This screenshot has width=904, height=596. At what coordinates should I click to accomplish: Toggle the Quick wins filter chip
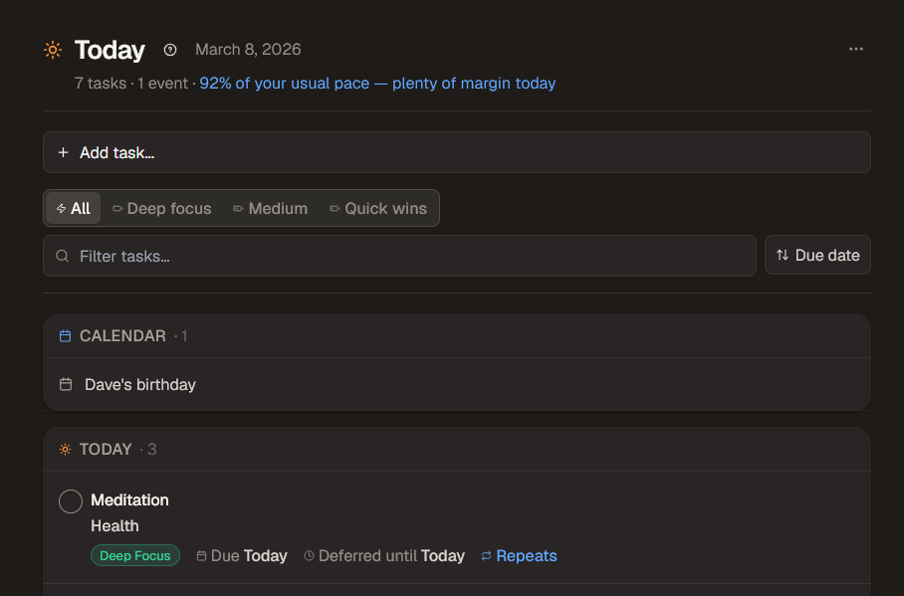[x=378, y=208]
